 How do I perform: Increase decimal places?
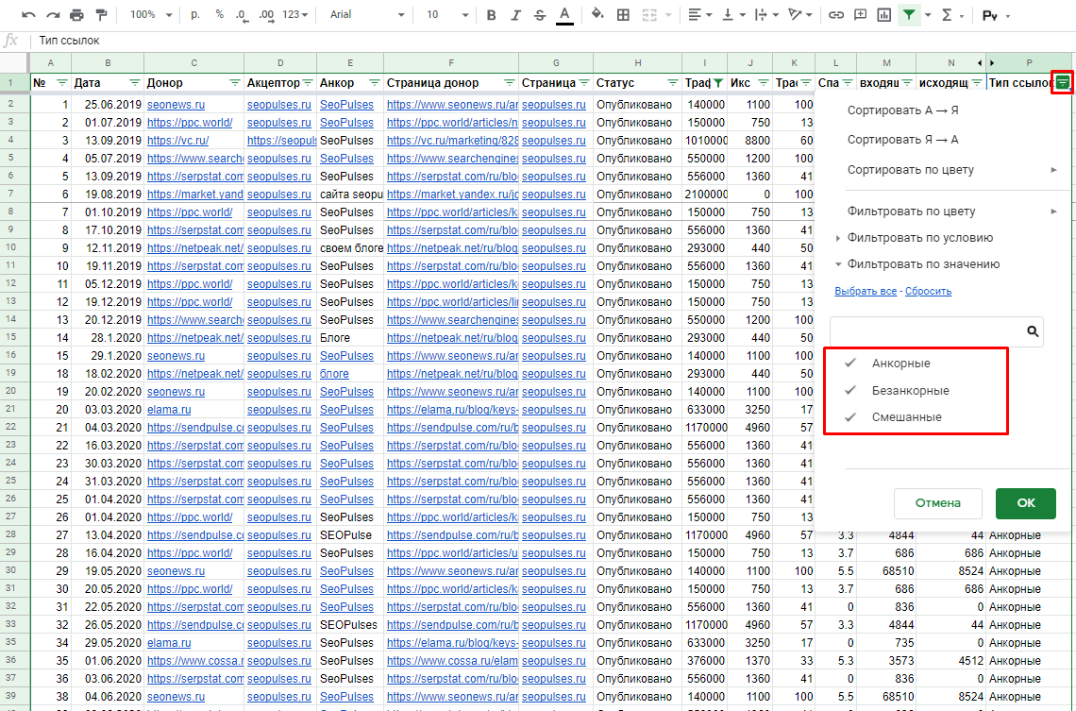(266, 14)
